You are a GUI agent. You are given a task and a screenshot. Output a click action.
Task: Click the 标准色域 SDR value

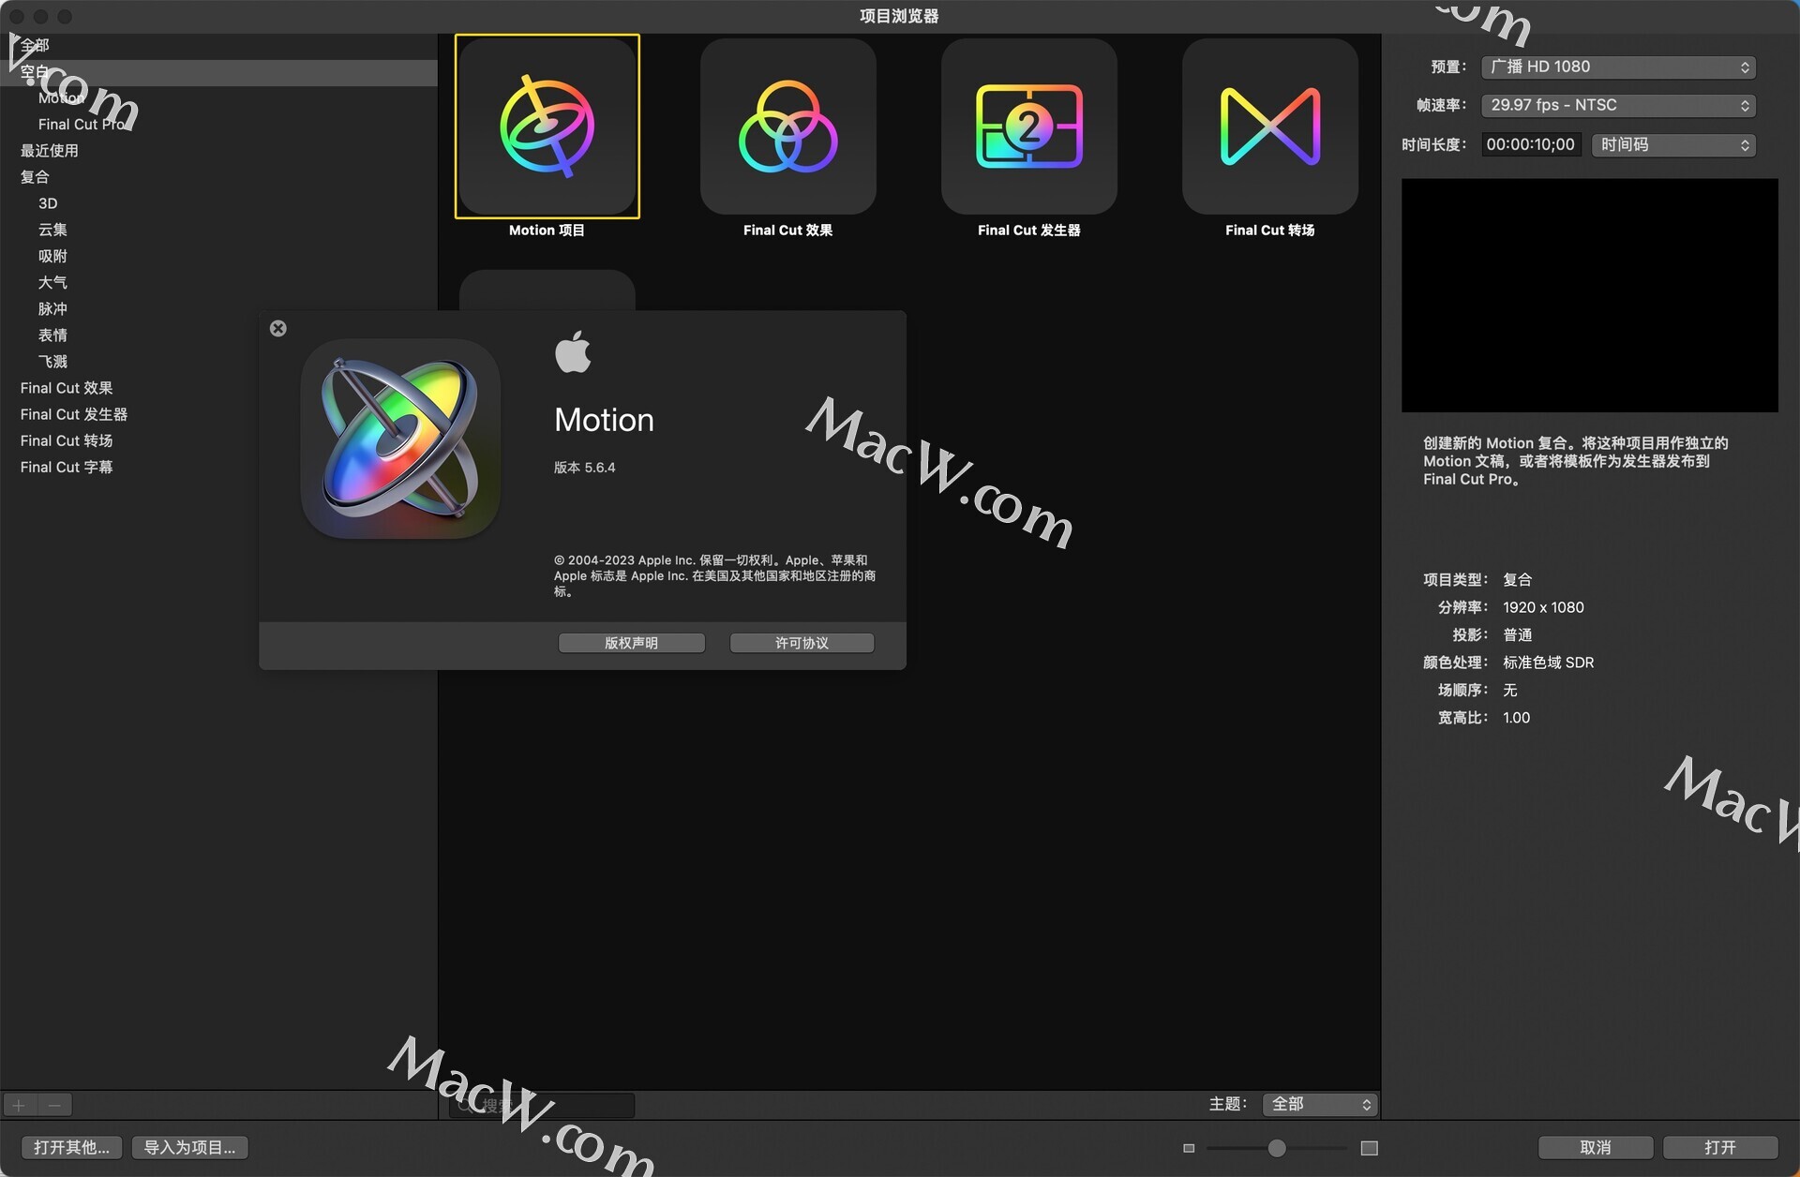pyautogui.click(x=1548, y=663)
